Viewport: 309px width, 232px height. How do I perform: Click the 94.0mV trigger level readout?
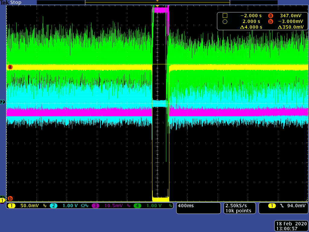coord(296,206)
